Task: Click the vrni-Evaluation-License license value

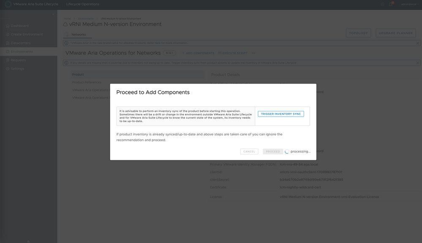Action: click(329, 197)
